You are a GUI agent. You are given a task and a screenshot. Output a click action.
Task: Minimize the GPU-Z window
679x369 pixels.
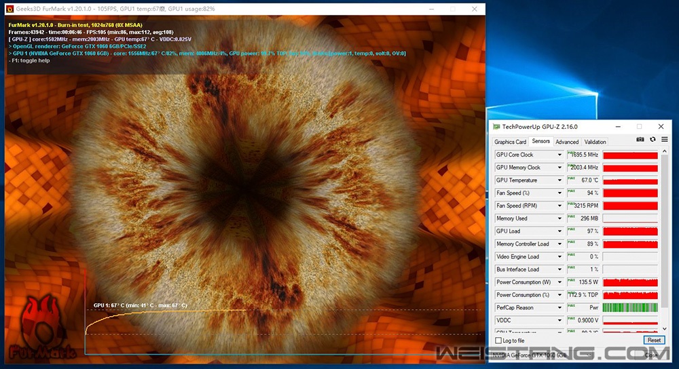pyautogui.click(x=618, y=127)
